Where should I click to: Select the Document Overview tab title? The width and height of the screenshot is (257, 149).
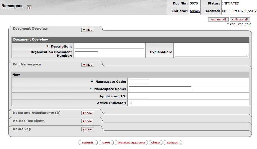(30, 29)
